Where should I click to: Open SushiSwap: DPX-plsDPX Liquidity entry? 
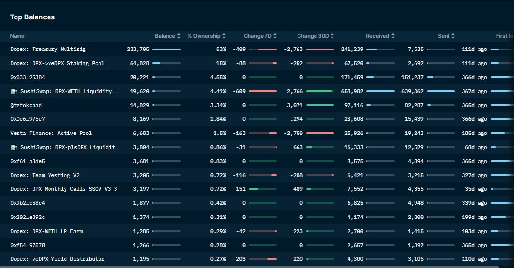coord(69,147)
